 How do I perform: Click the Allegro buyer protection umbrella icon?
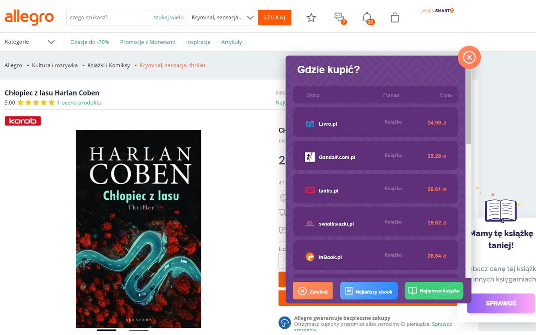(285, 322)
